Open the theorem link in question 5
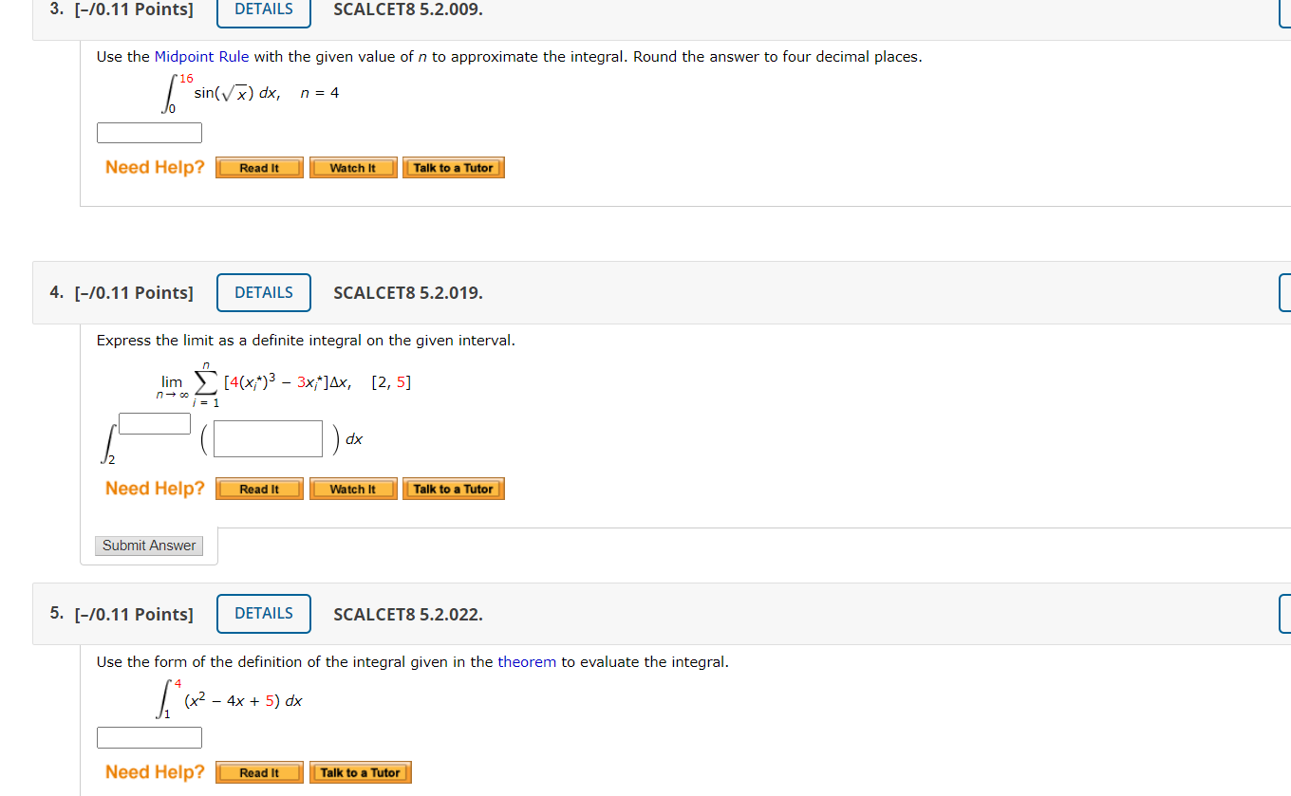This screenshot has width=1291, height=796. (527, 661)
